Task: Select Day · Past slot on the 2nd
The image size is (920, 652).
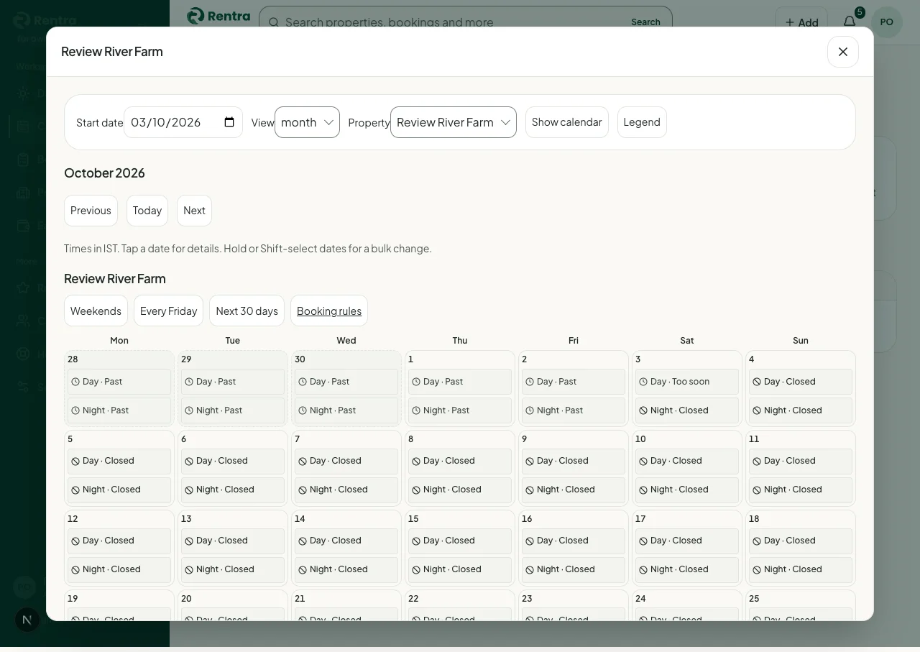Action: coord(574,382)
